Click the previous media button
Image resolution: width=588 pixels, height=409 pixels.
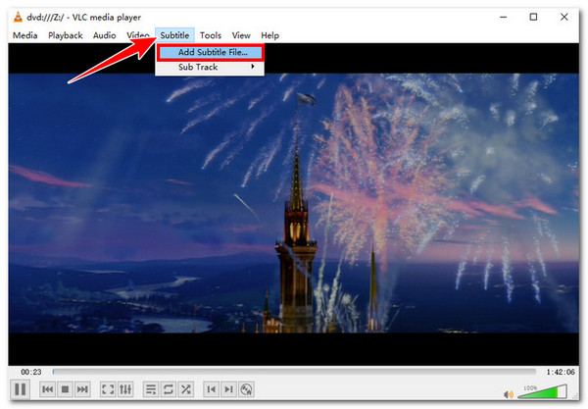coord(48,389)
